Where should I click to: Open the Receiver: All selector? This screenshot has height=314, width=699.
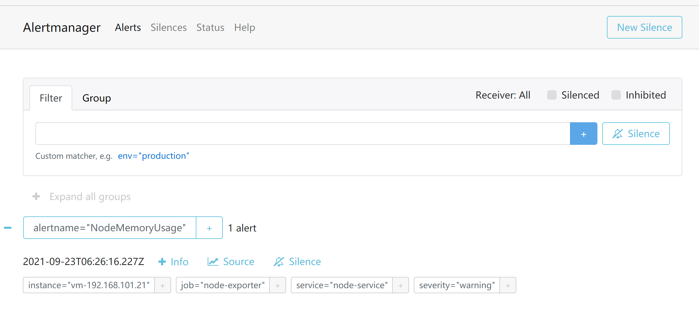[503, 95]
